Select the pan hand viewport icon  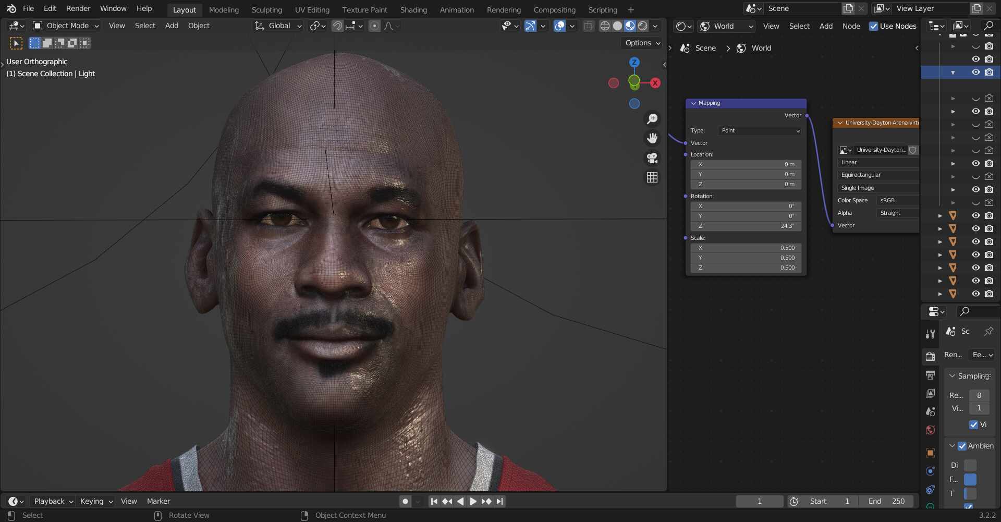(x=652, y=138)
